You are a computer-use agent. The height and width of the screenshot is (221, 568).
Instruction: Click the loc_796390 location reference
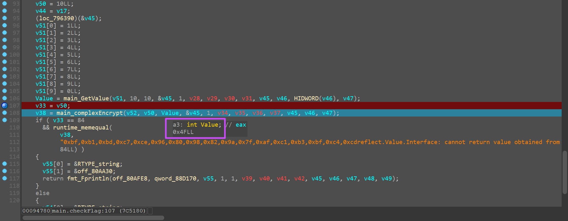pos(57,18)
